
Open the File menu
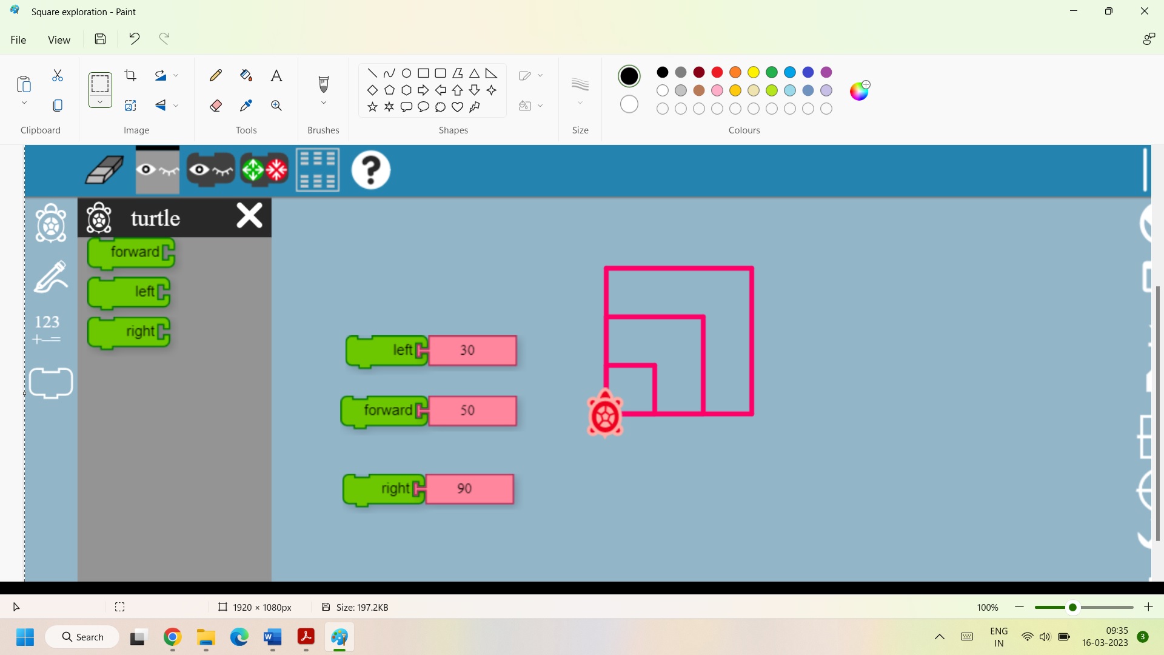click(18, 39)
